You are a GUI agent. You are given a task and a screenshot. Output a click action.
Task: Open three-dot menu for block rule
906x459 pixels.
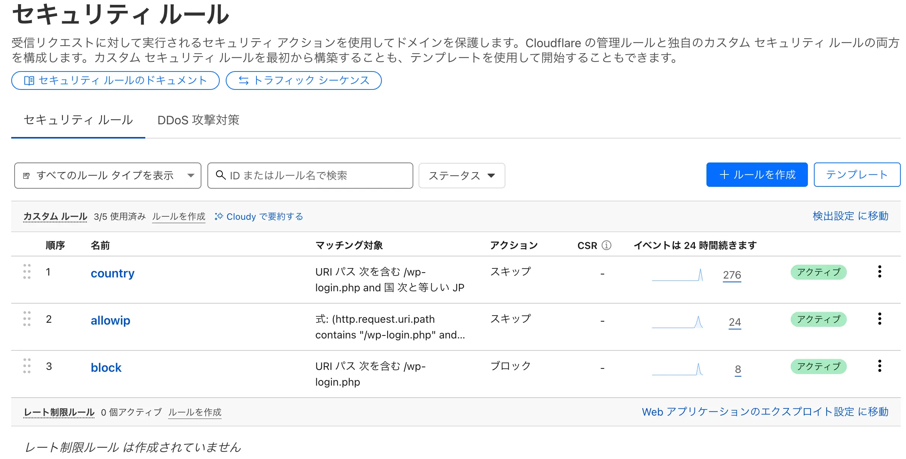click(879, 366)
